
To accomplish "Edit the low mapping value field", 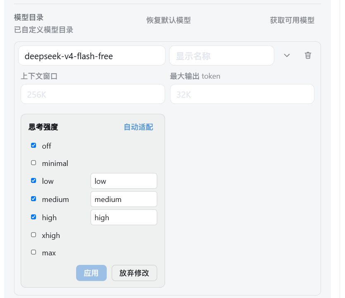I will (x=124, y=181).
